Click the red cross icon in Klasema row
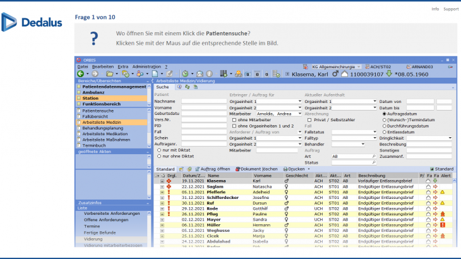Screen dimensions: 461x259 click(168, 181)
